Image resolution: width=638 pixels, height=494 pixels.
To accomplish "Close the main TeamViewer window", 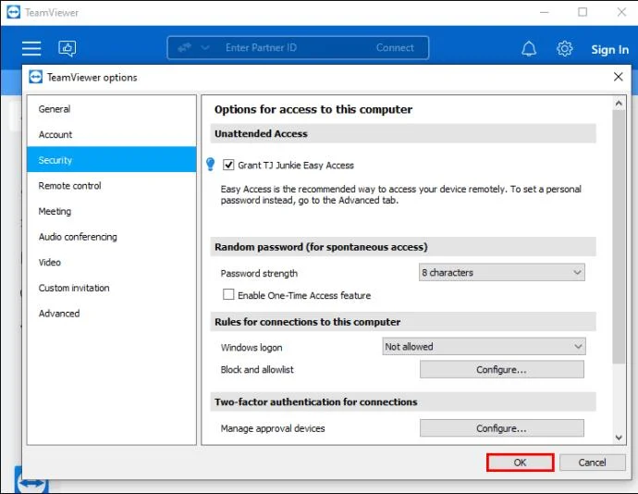I will pyautogui.click(x=621, y=12).
